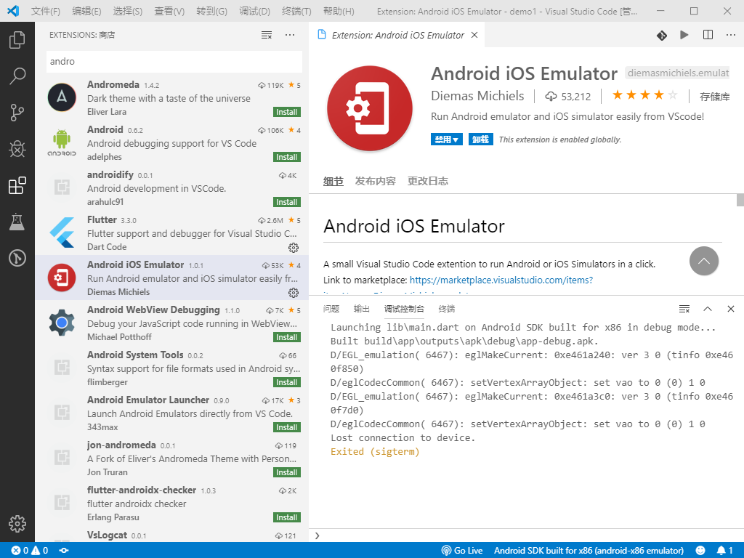Split the editor to the right
This screenshot has height=558, width=744.
click(x=708, y=35)
